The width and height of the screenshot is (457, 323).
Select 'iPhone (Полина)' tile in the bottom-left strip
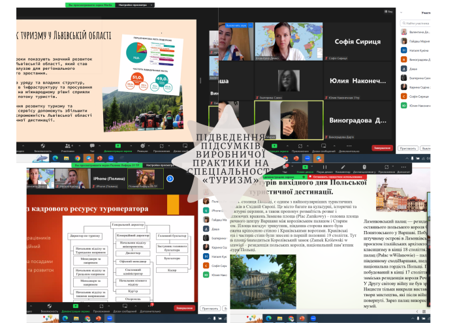(109, 179)
